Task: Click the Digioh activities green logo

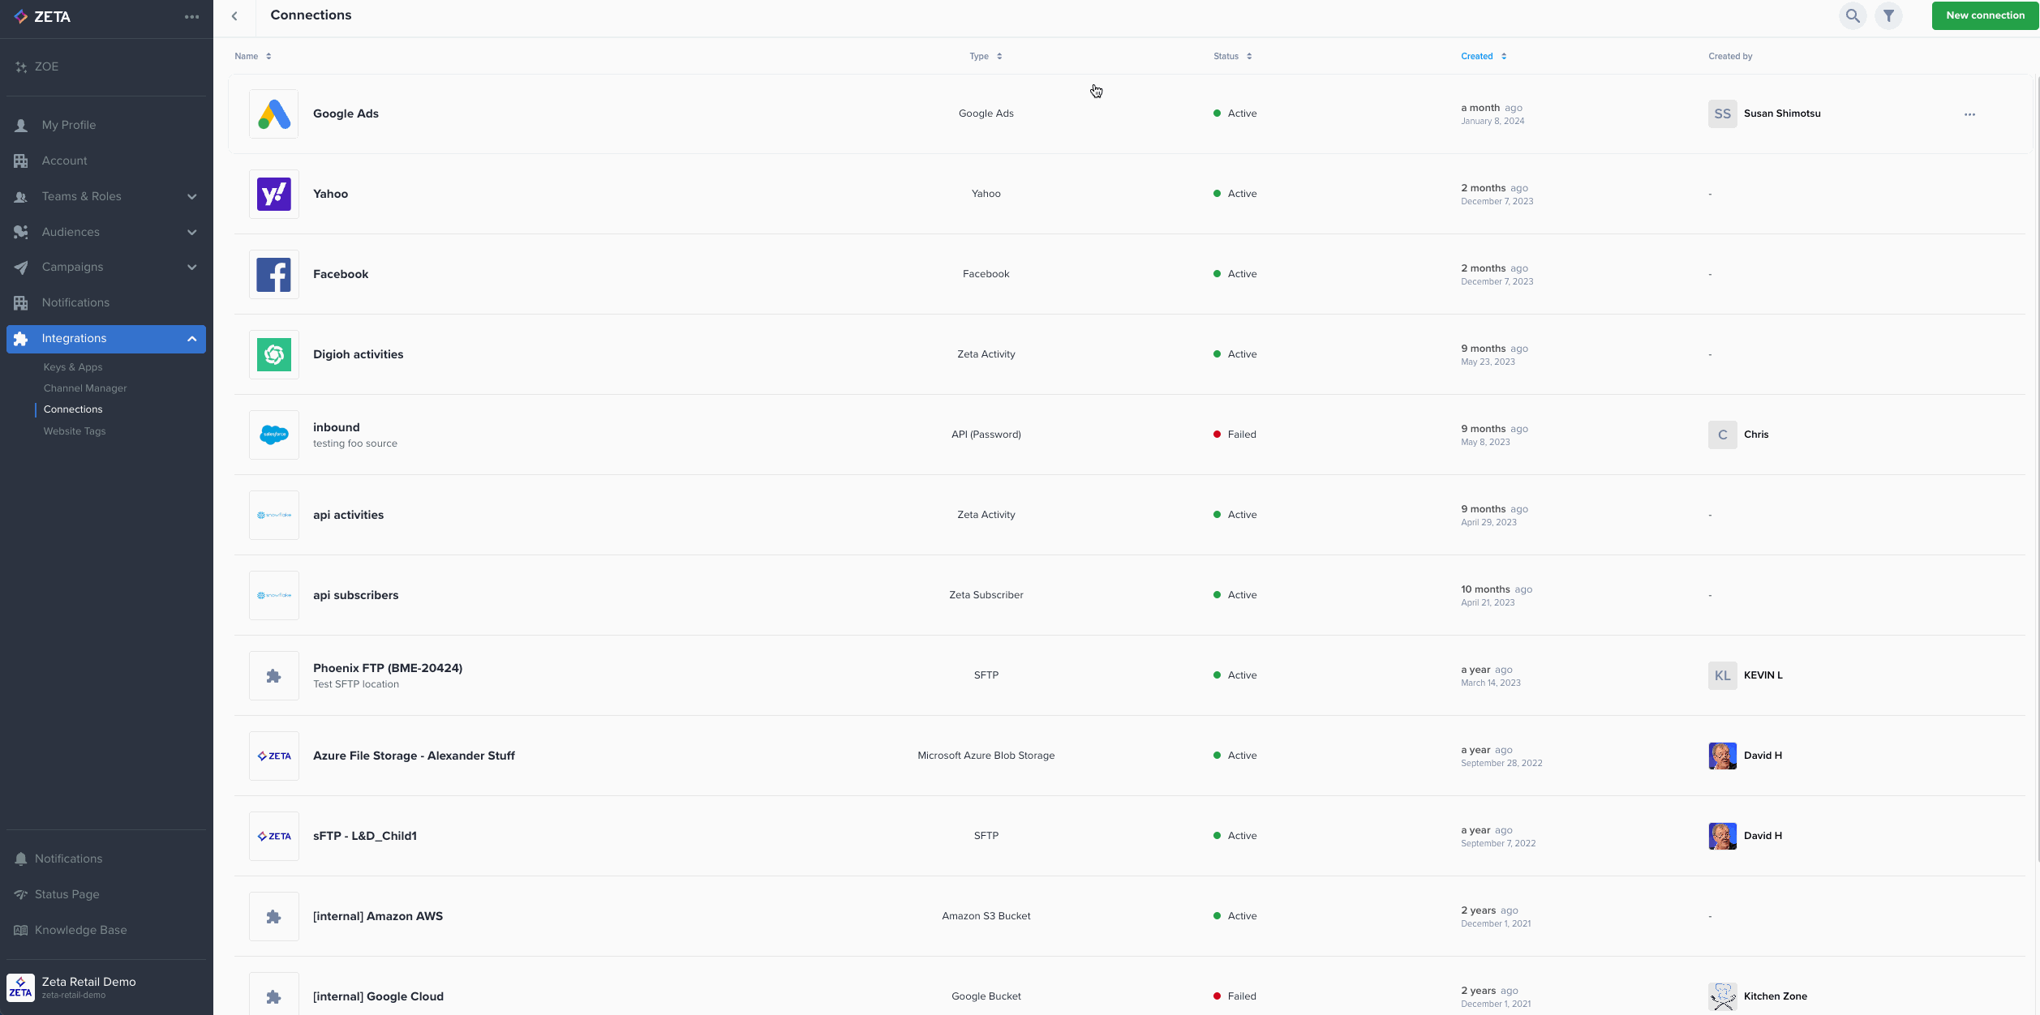Action: point(274,354)
